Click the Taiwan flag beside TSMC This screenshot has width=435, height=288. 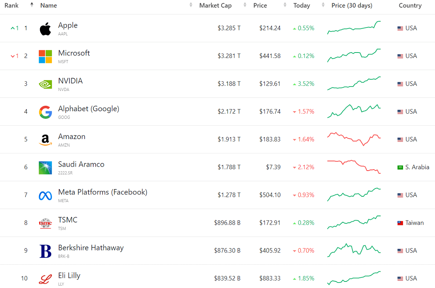pyautogui.click(x=400, y=223)
